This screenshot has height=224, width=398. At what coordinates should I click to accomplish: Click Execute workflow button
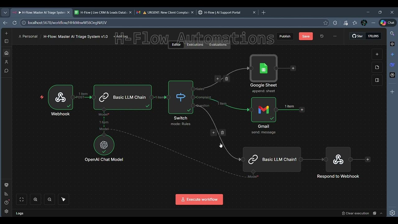pos(199,199)
